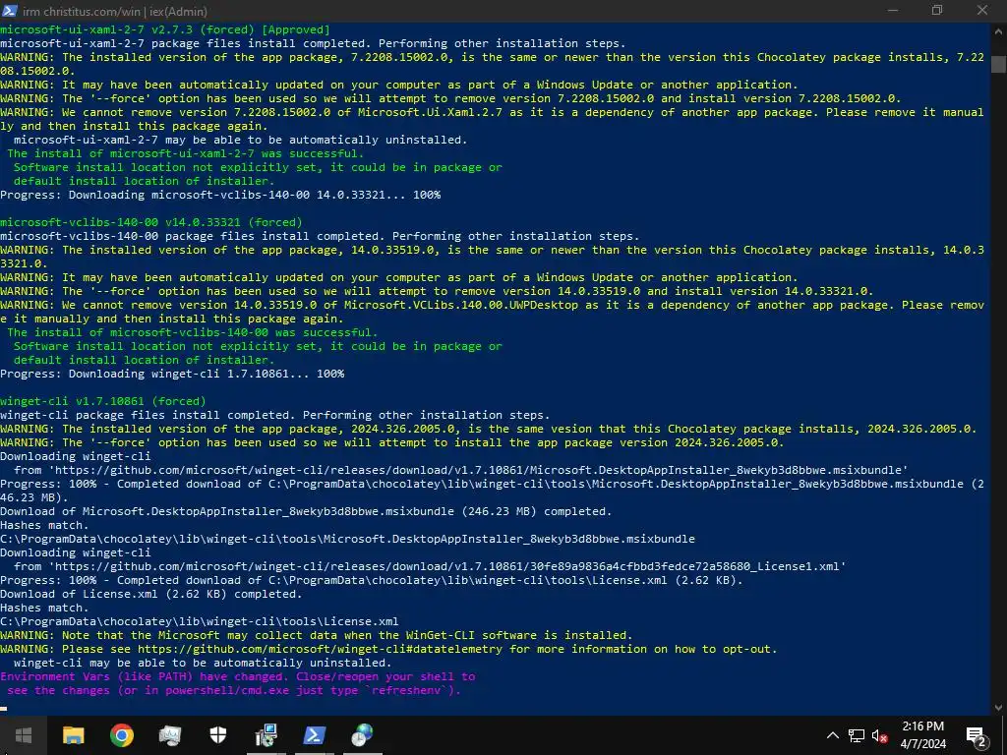Image resolution: width=1007 pixels, height=755 pixels.
Task: Click 'microsoft-ui-xaml-2-7 v2.7.3 (forced) [Approved]' line
Action: pos(164,29)
